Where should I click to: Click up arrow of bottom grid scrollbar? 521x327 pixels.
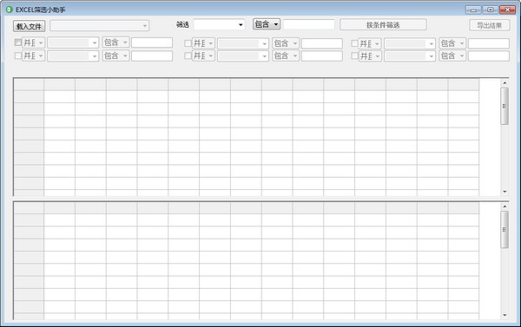click(x=505, y=206)
